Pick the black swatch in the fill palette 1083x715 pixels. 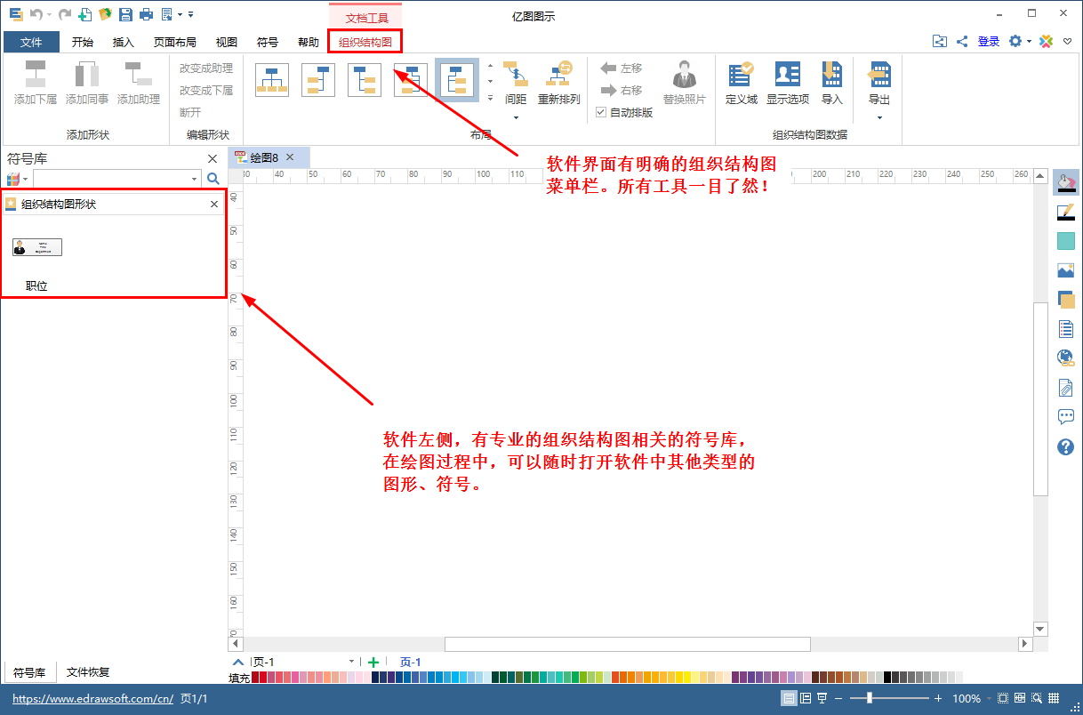(x=887, y=678)
